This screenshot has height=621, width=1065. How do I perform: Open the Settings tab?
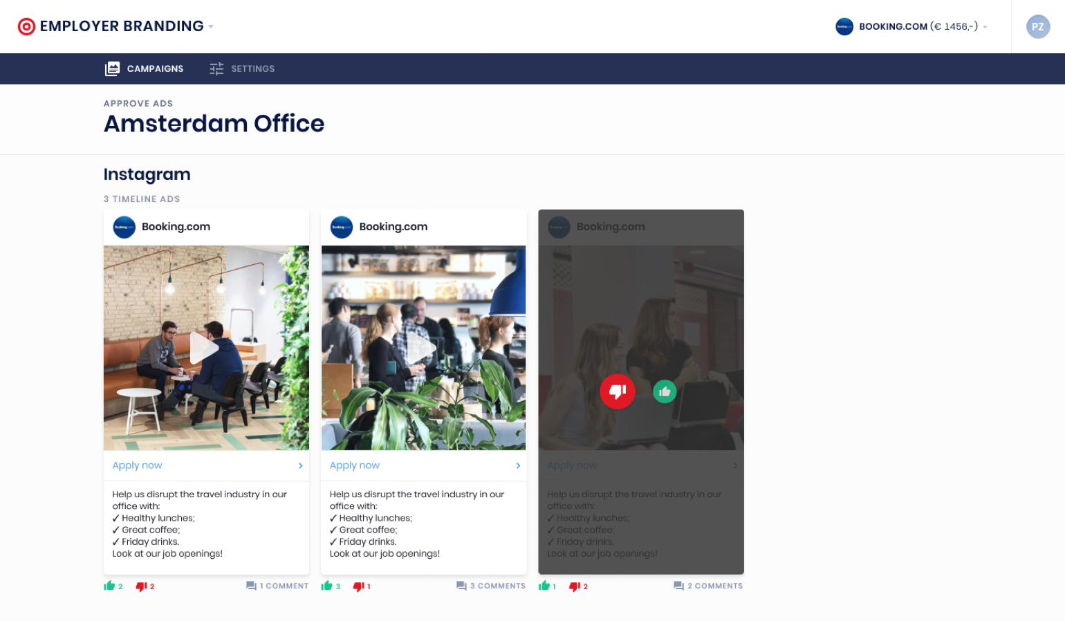pyautogui.click(x=242, y=68)
